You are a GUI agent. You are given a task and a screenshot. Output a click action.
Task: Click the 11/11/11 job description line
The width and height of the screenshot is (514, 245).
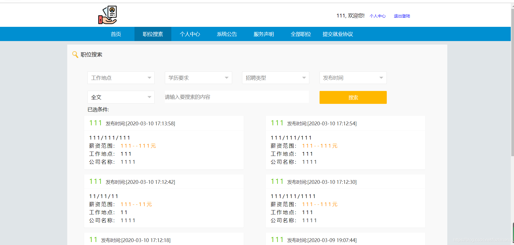tap(104, 196)
